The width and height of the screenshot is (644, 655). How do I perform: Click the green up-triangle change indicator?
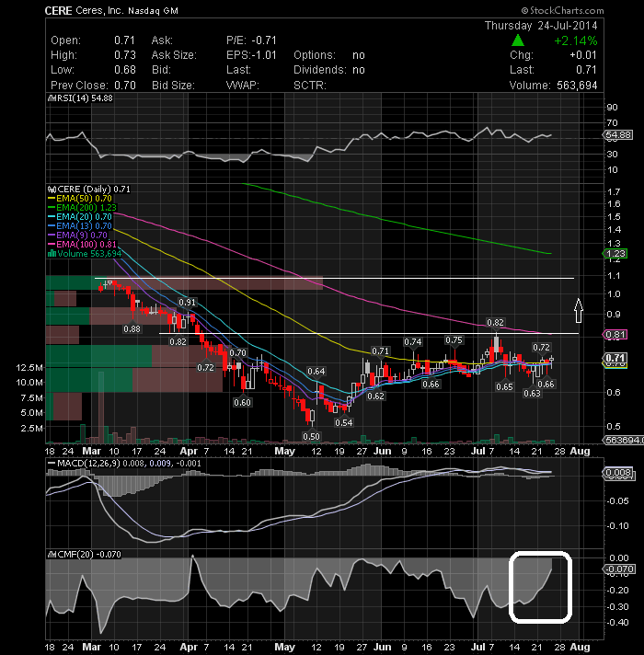(x=517, y=40)
